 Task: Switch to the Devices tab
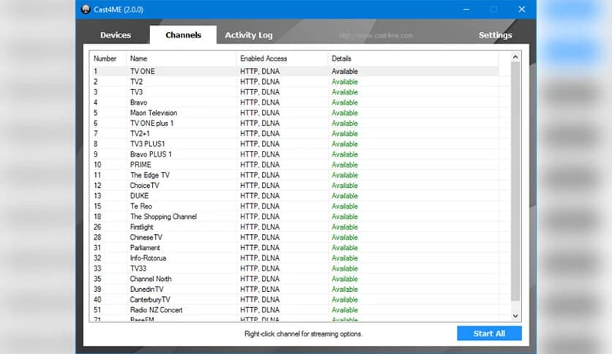click(116, 35)
